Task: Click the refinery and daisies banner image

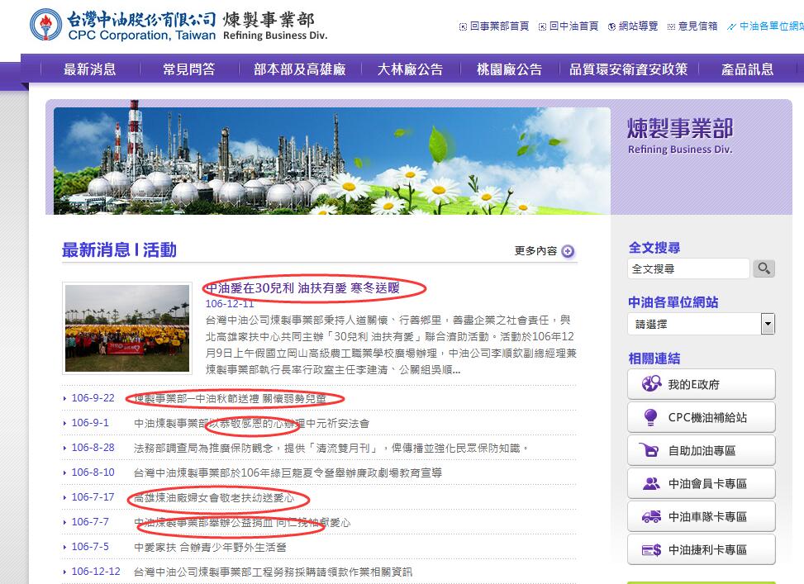Action: 331,160
